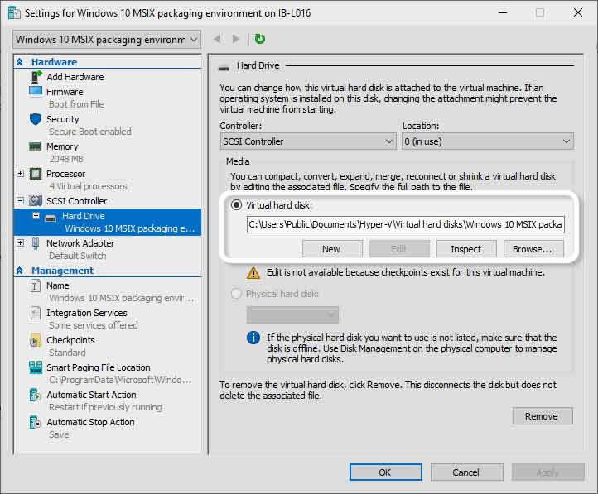Image resolution: width=598 pixels, height=494 pixels.
Task: Click the "Save" text under Automatic Stop Action
Action: [x=59, y=434]
